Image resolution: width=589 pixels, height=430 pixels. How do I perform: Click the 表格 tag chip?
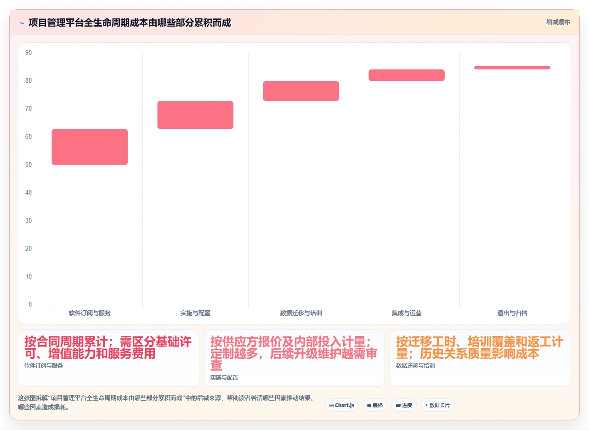tap(375, 405)
